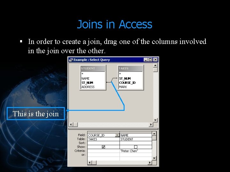Open the COURSE_ID field dropdown arrow
Viewport: 230px width, 172px height.
coord(117,135)
